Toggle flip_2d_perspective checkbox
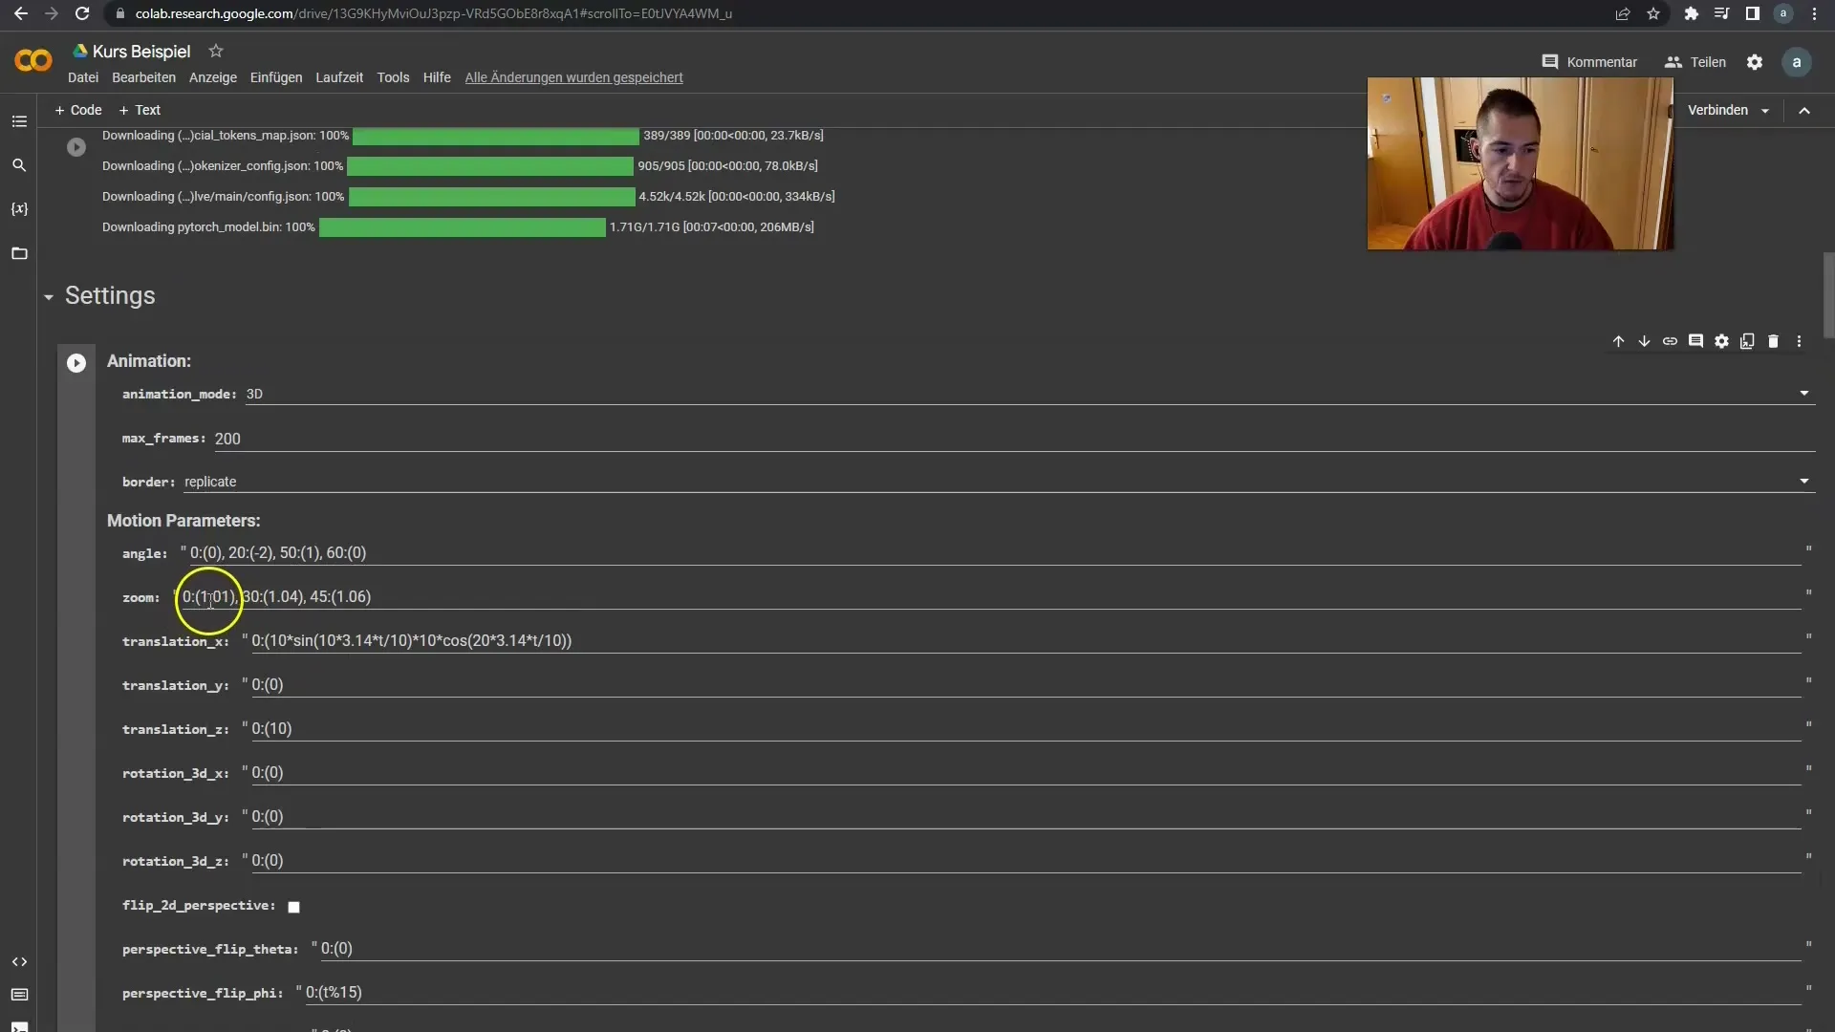The width and height of the screenshot is (1835, 1032). 293,907
